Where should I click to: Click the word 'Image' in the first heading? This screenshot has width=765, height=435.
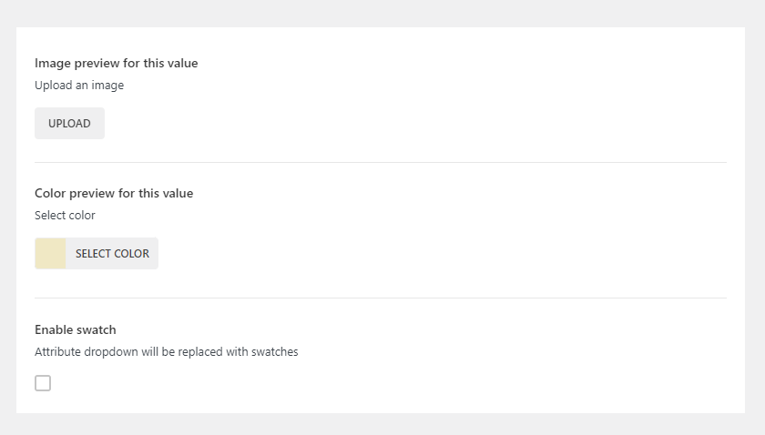coord(52,64)
